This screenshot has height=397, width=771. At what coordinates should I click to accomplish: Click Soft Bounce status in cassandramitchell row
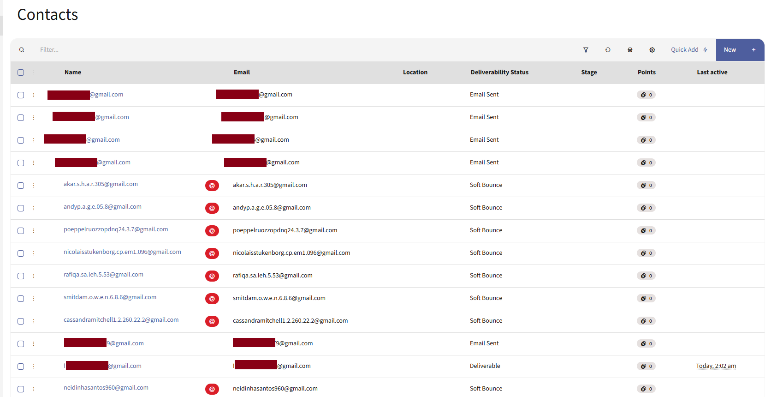pos(486,321)
